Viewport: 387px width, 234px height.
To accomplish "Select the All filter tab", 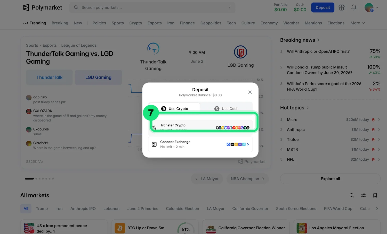I will click(26, 209).
